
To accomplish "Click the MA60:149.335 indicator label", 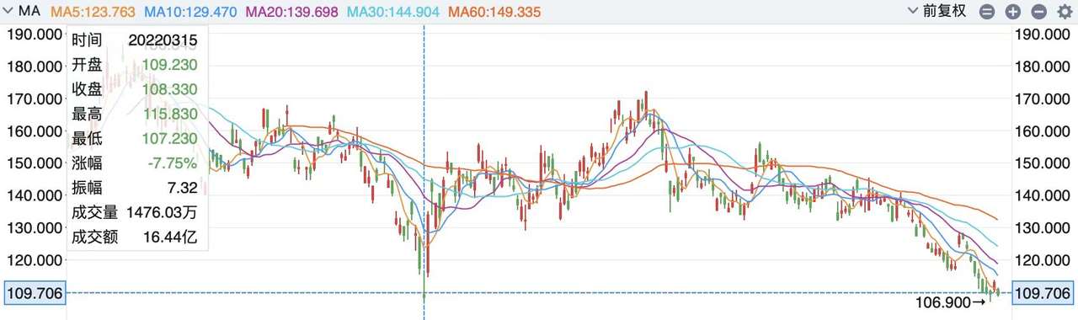I will [x=494, y=12].
